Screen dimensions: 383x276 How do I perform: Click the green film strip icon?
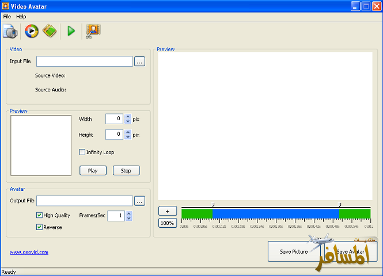click(x=50, y=31)
